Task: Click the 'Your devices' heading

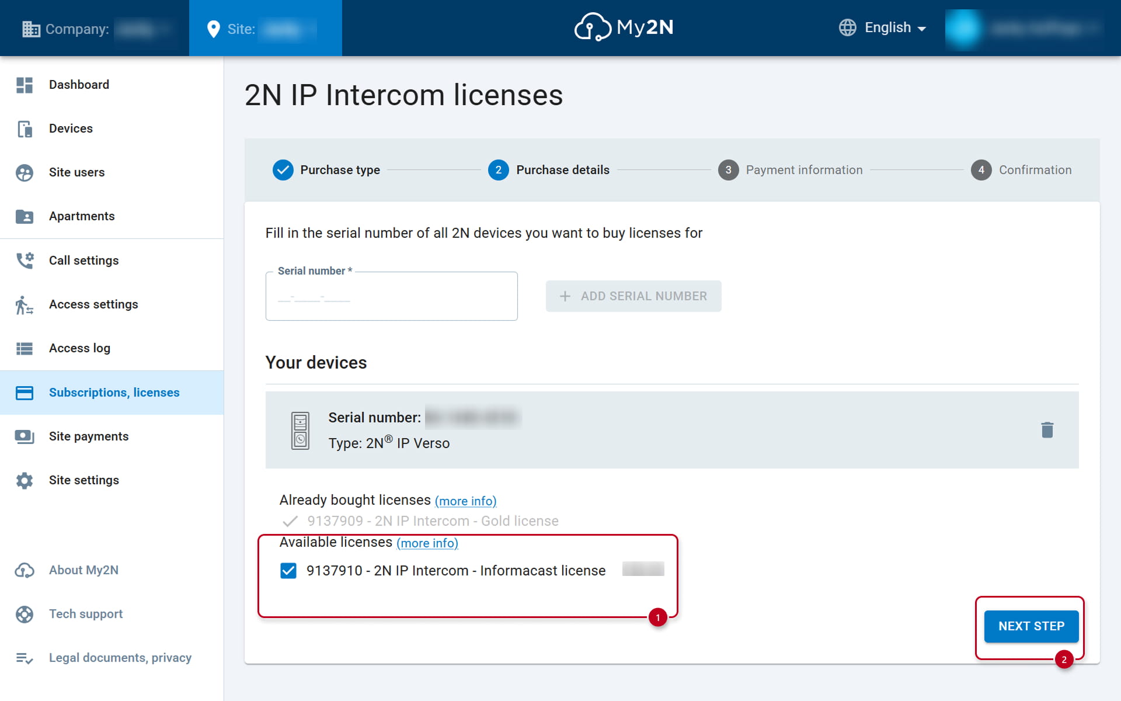Action: pos(316,363)
